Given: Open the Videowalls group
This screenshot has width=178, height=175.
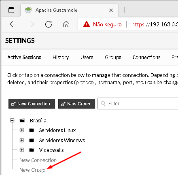Looking at the screenshot, I should pos(51,150).
